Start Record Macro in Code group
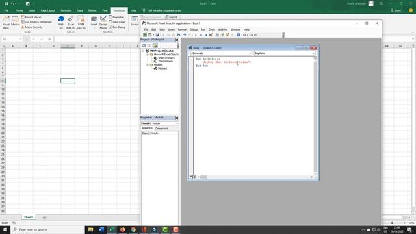The height and width of the screenshot is (234, 416). (31, 17)
